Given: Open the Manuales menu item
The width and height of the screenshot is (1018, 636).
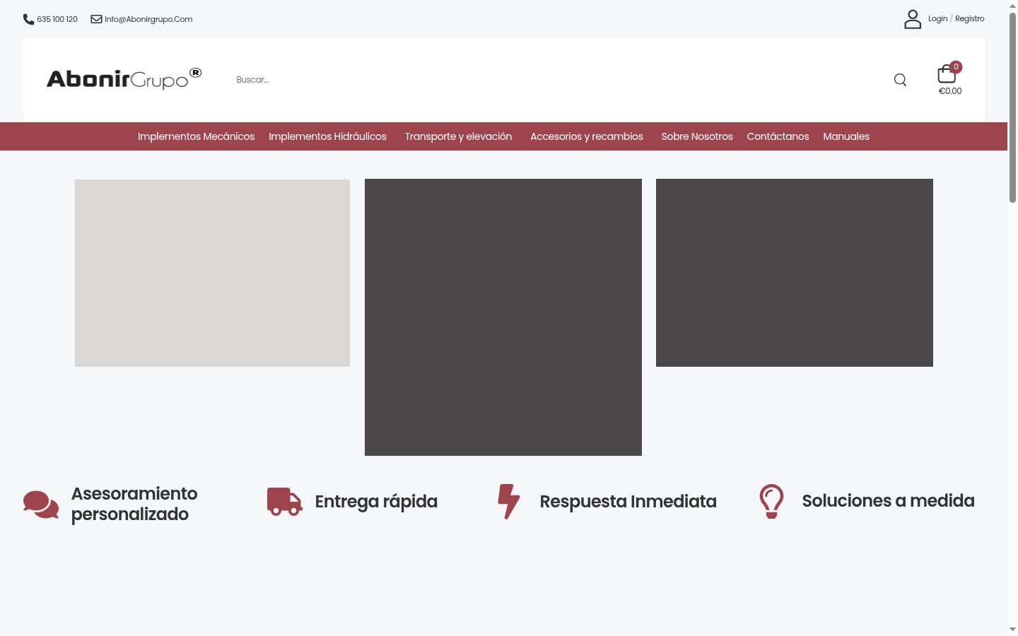Looking at the screenshot, I should tap(846, 136).
